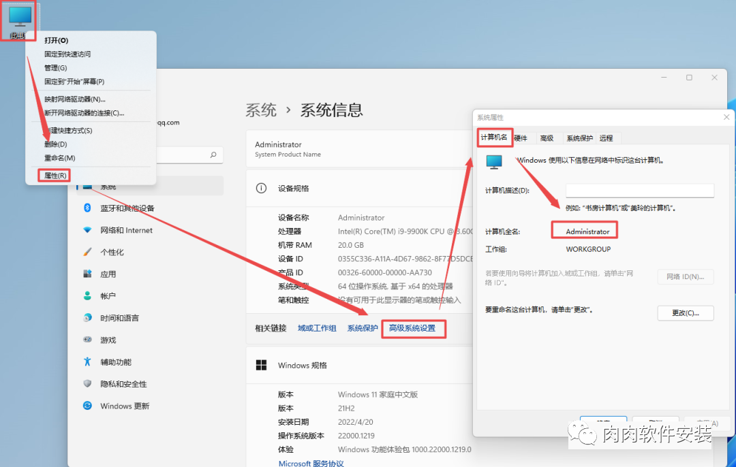Switch to 系统保护 tab
This screenshot has width=736, height=467.
[579, 138]
